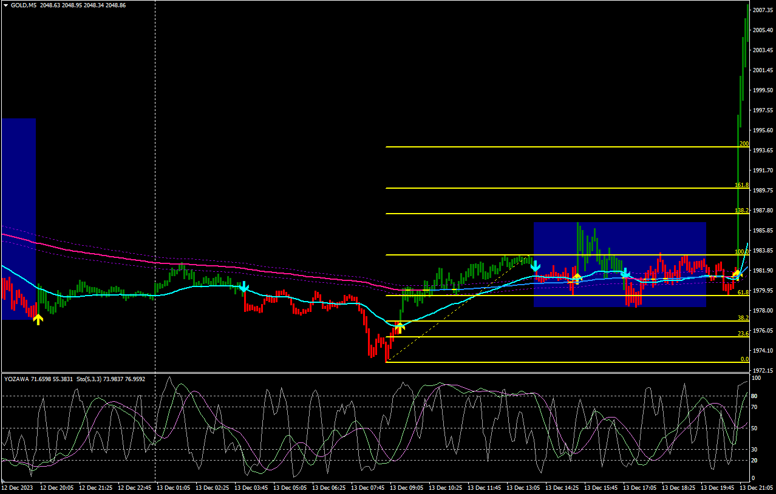Click the Fibonacci 161.8 level label
Image resolution: width=776 pixels, height=494 pixels.
741,185
